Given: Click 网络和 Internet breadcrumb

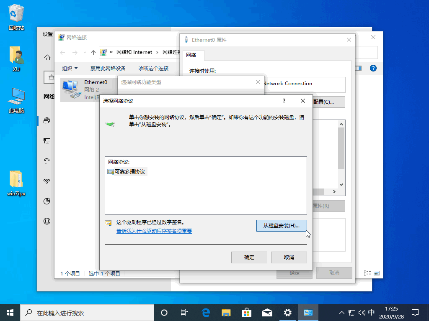Looking at the screenshot, I should click(134, 52).
